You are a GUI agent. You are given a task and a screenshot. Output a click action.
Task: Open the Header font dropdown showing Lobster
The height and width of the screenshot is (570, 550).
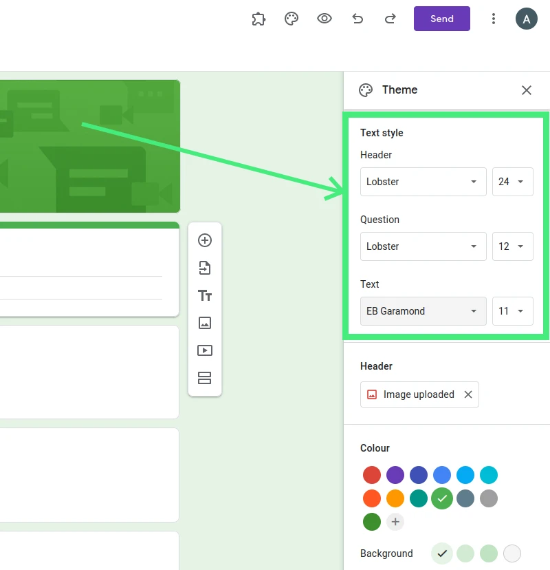[x=423, y=182]
